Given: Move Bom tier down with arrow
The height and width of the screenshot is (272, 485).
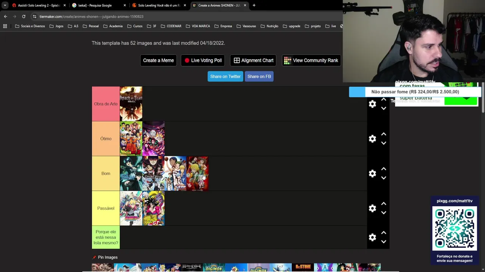Looking at the screenshot, I should coord(383,178).
